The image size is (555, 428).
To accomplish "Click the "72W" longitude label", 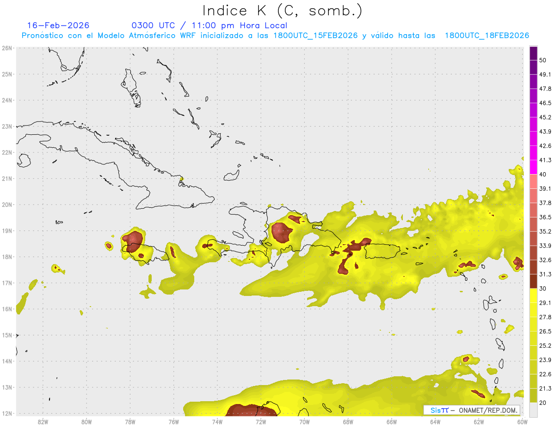I will click(261, 422).
